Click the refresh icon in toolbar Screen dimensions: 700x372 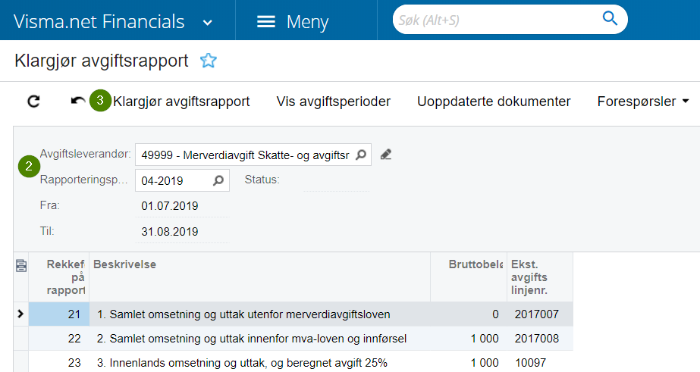pyautogui.click(x=33, y=102)
